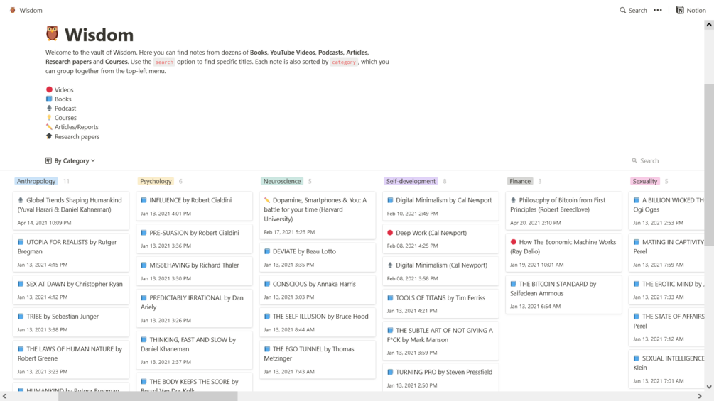Select the Neuroscience category tag
714x401 pixels.
click(x=282, y=181)
